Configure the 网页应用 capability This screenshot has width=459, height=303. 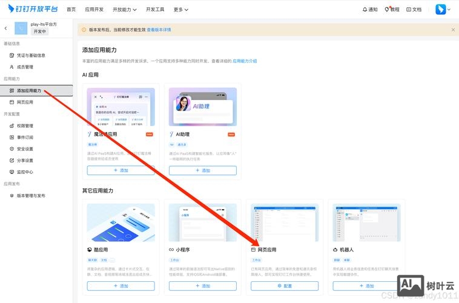point(285,285)
